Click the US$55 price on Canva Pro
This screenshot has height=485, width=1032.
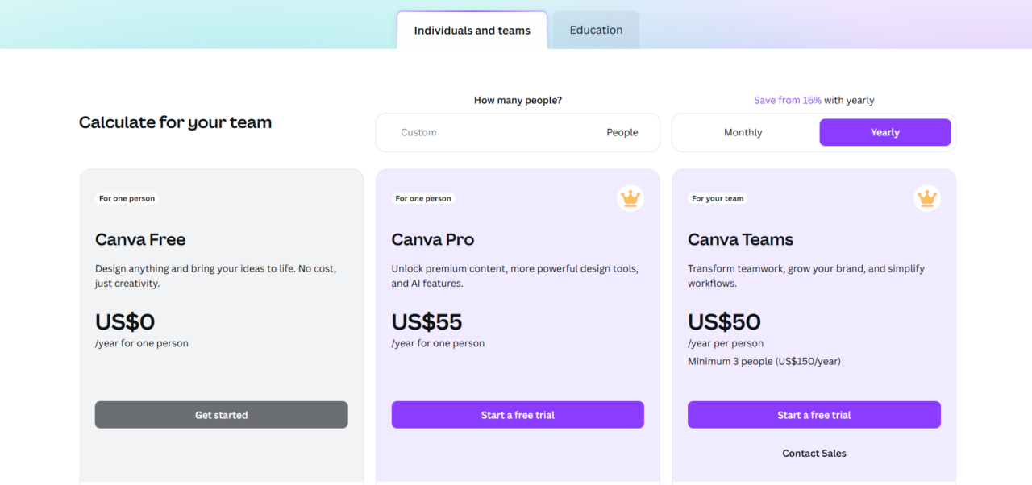tap(427, 321)
